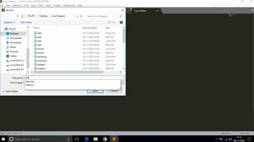Select Documents in the navigation pane
This screenshot has width=254, height=142.
tap(15, 38)
